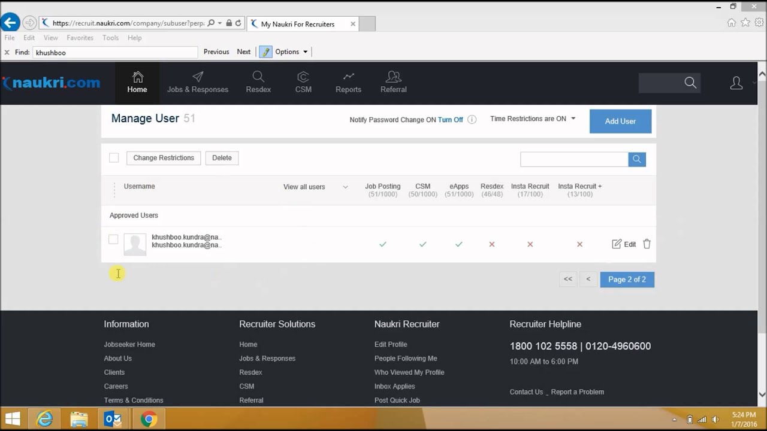Open Chrome from taskbar
Viewport: 767px width, 431px height.
(x=148, y=419)
